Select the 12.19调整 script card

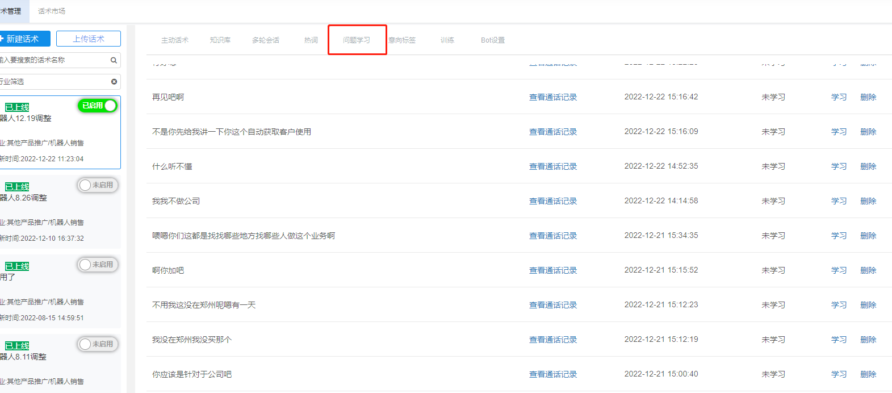pos(60,132)
